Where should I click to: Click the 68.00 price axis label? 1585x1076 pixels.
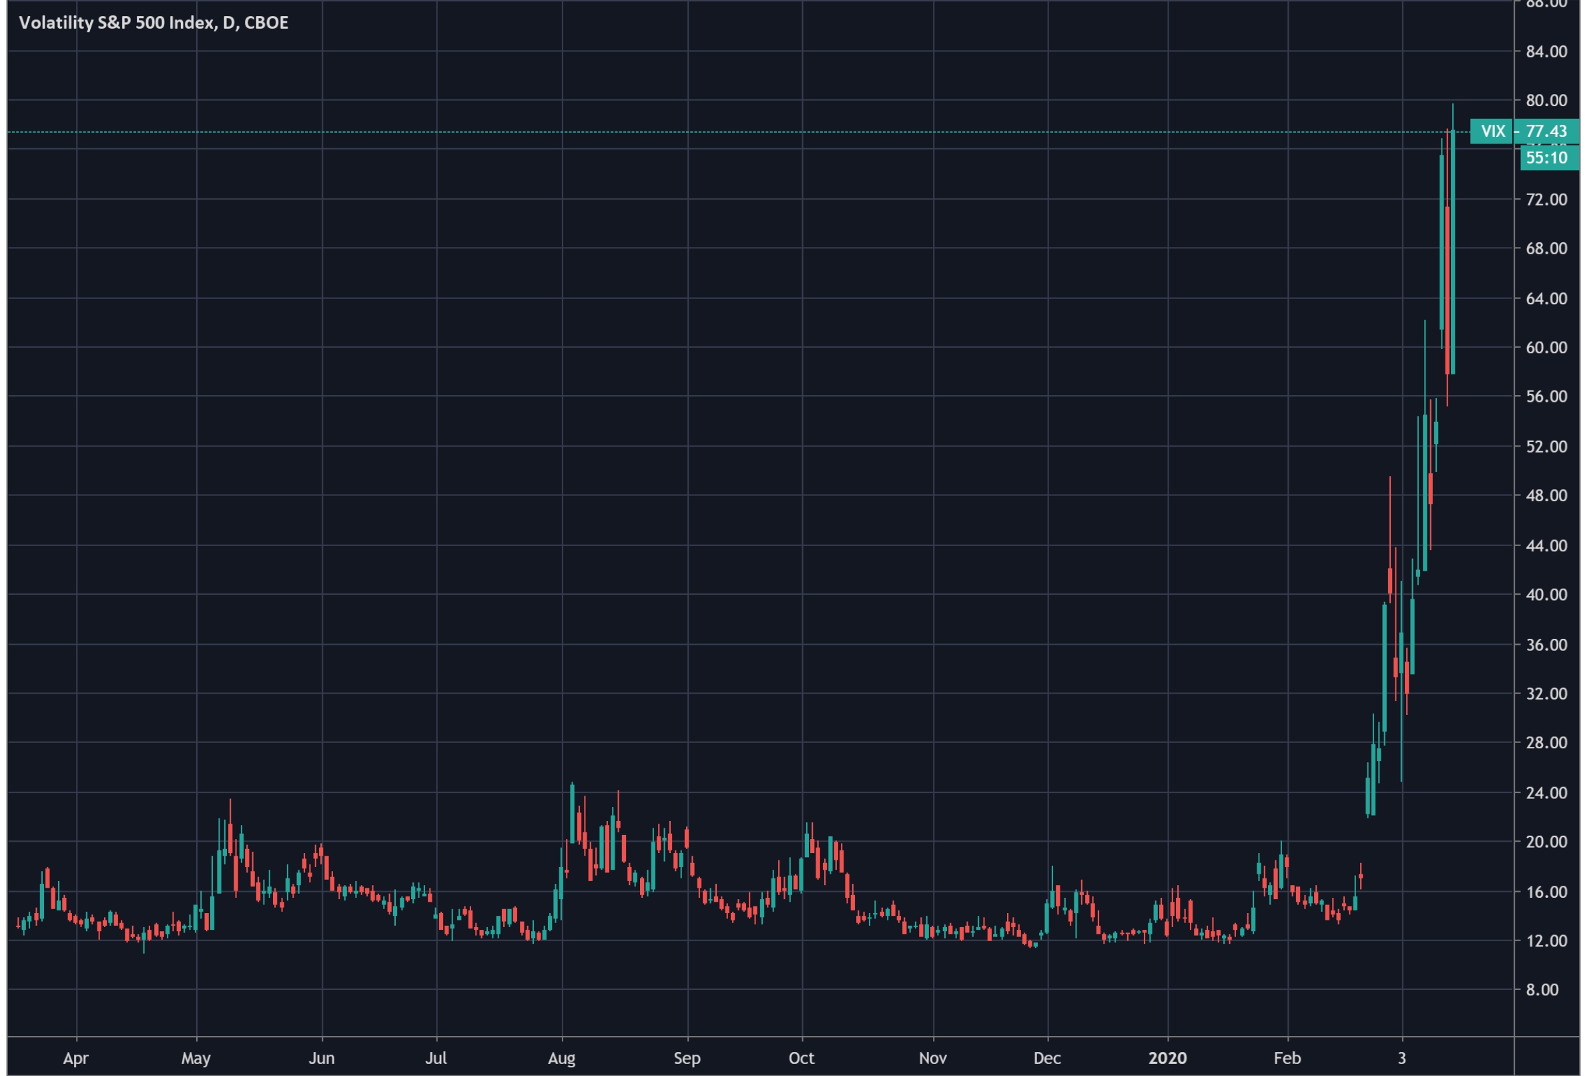pyautogui.click(x=1546, y=248)
